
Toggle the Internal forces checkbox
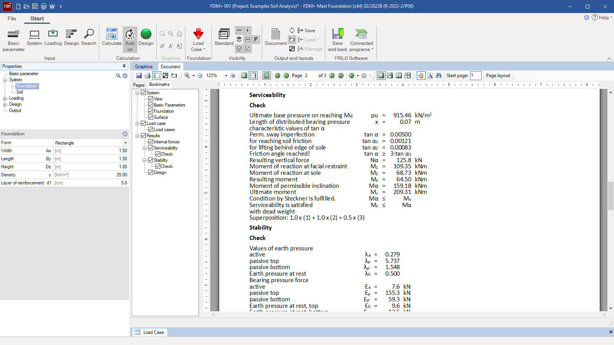151,142
